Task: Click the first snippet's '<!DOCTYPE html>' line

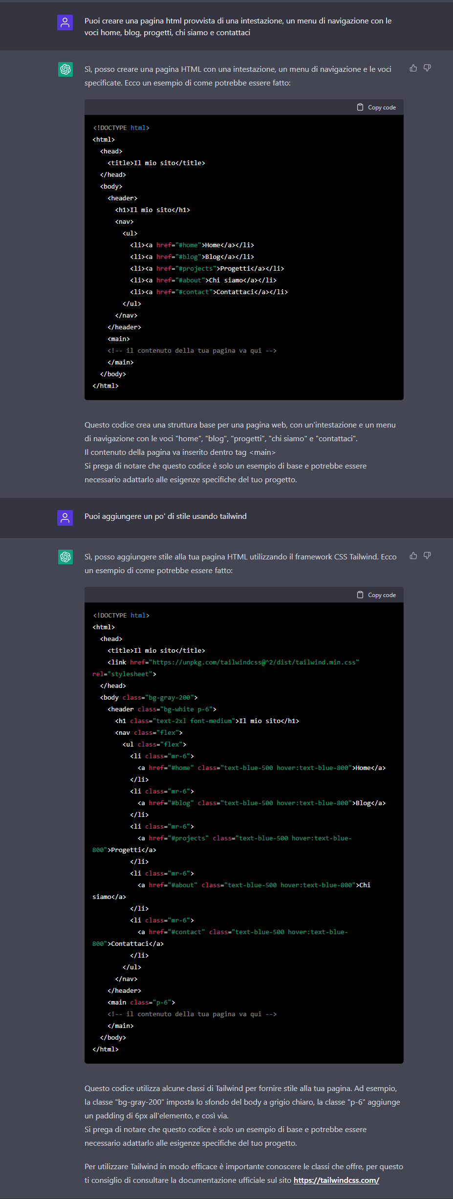Action: coord(121,128)
